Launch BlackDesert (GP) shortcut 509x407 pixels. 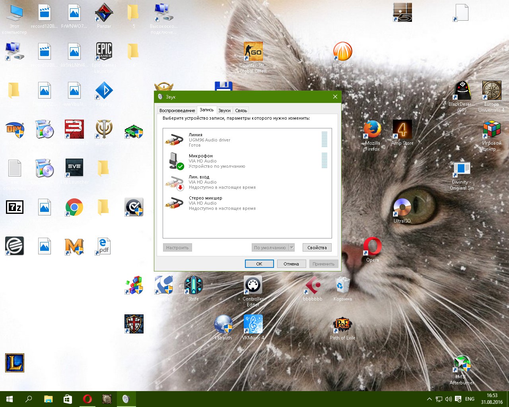pyautogui.click(x=462, y=97)
